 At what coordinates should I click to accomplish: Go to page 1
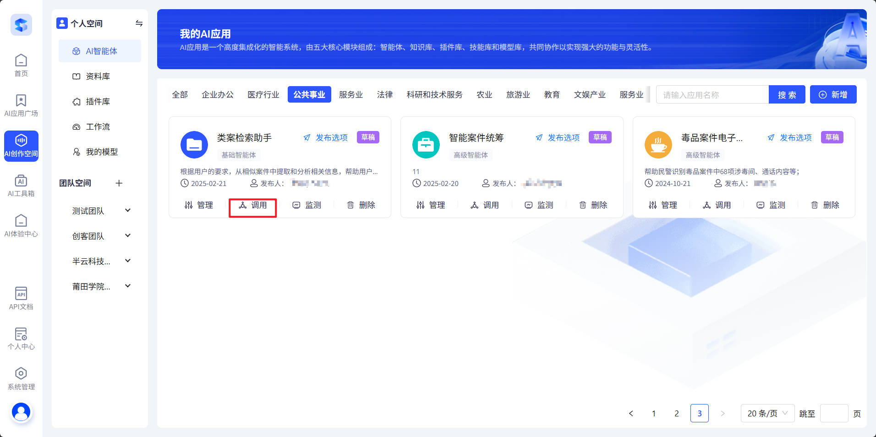click(x=654, y=413)
